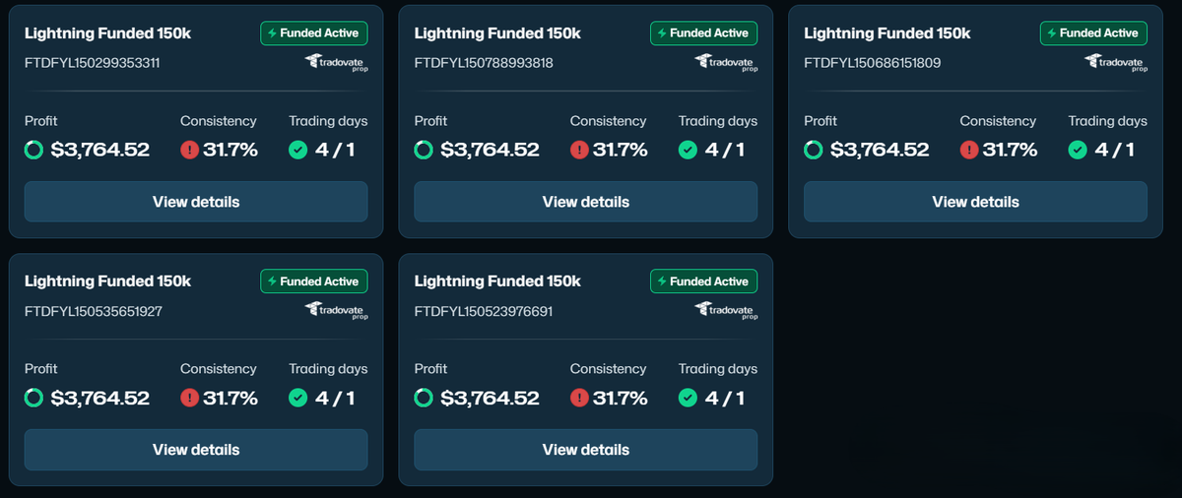The image size is (1182, 498).
Task: Click 4 / 1 trading days value on card FTDFYL150535651927
Action: [333, 398]
